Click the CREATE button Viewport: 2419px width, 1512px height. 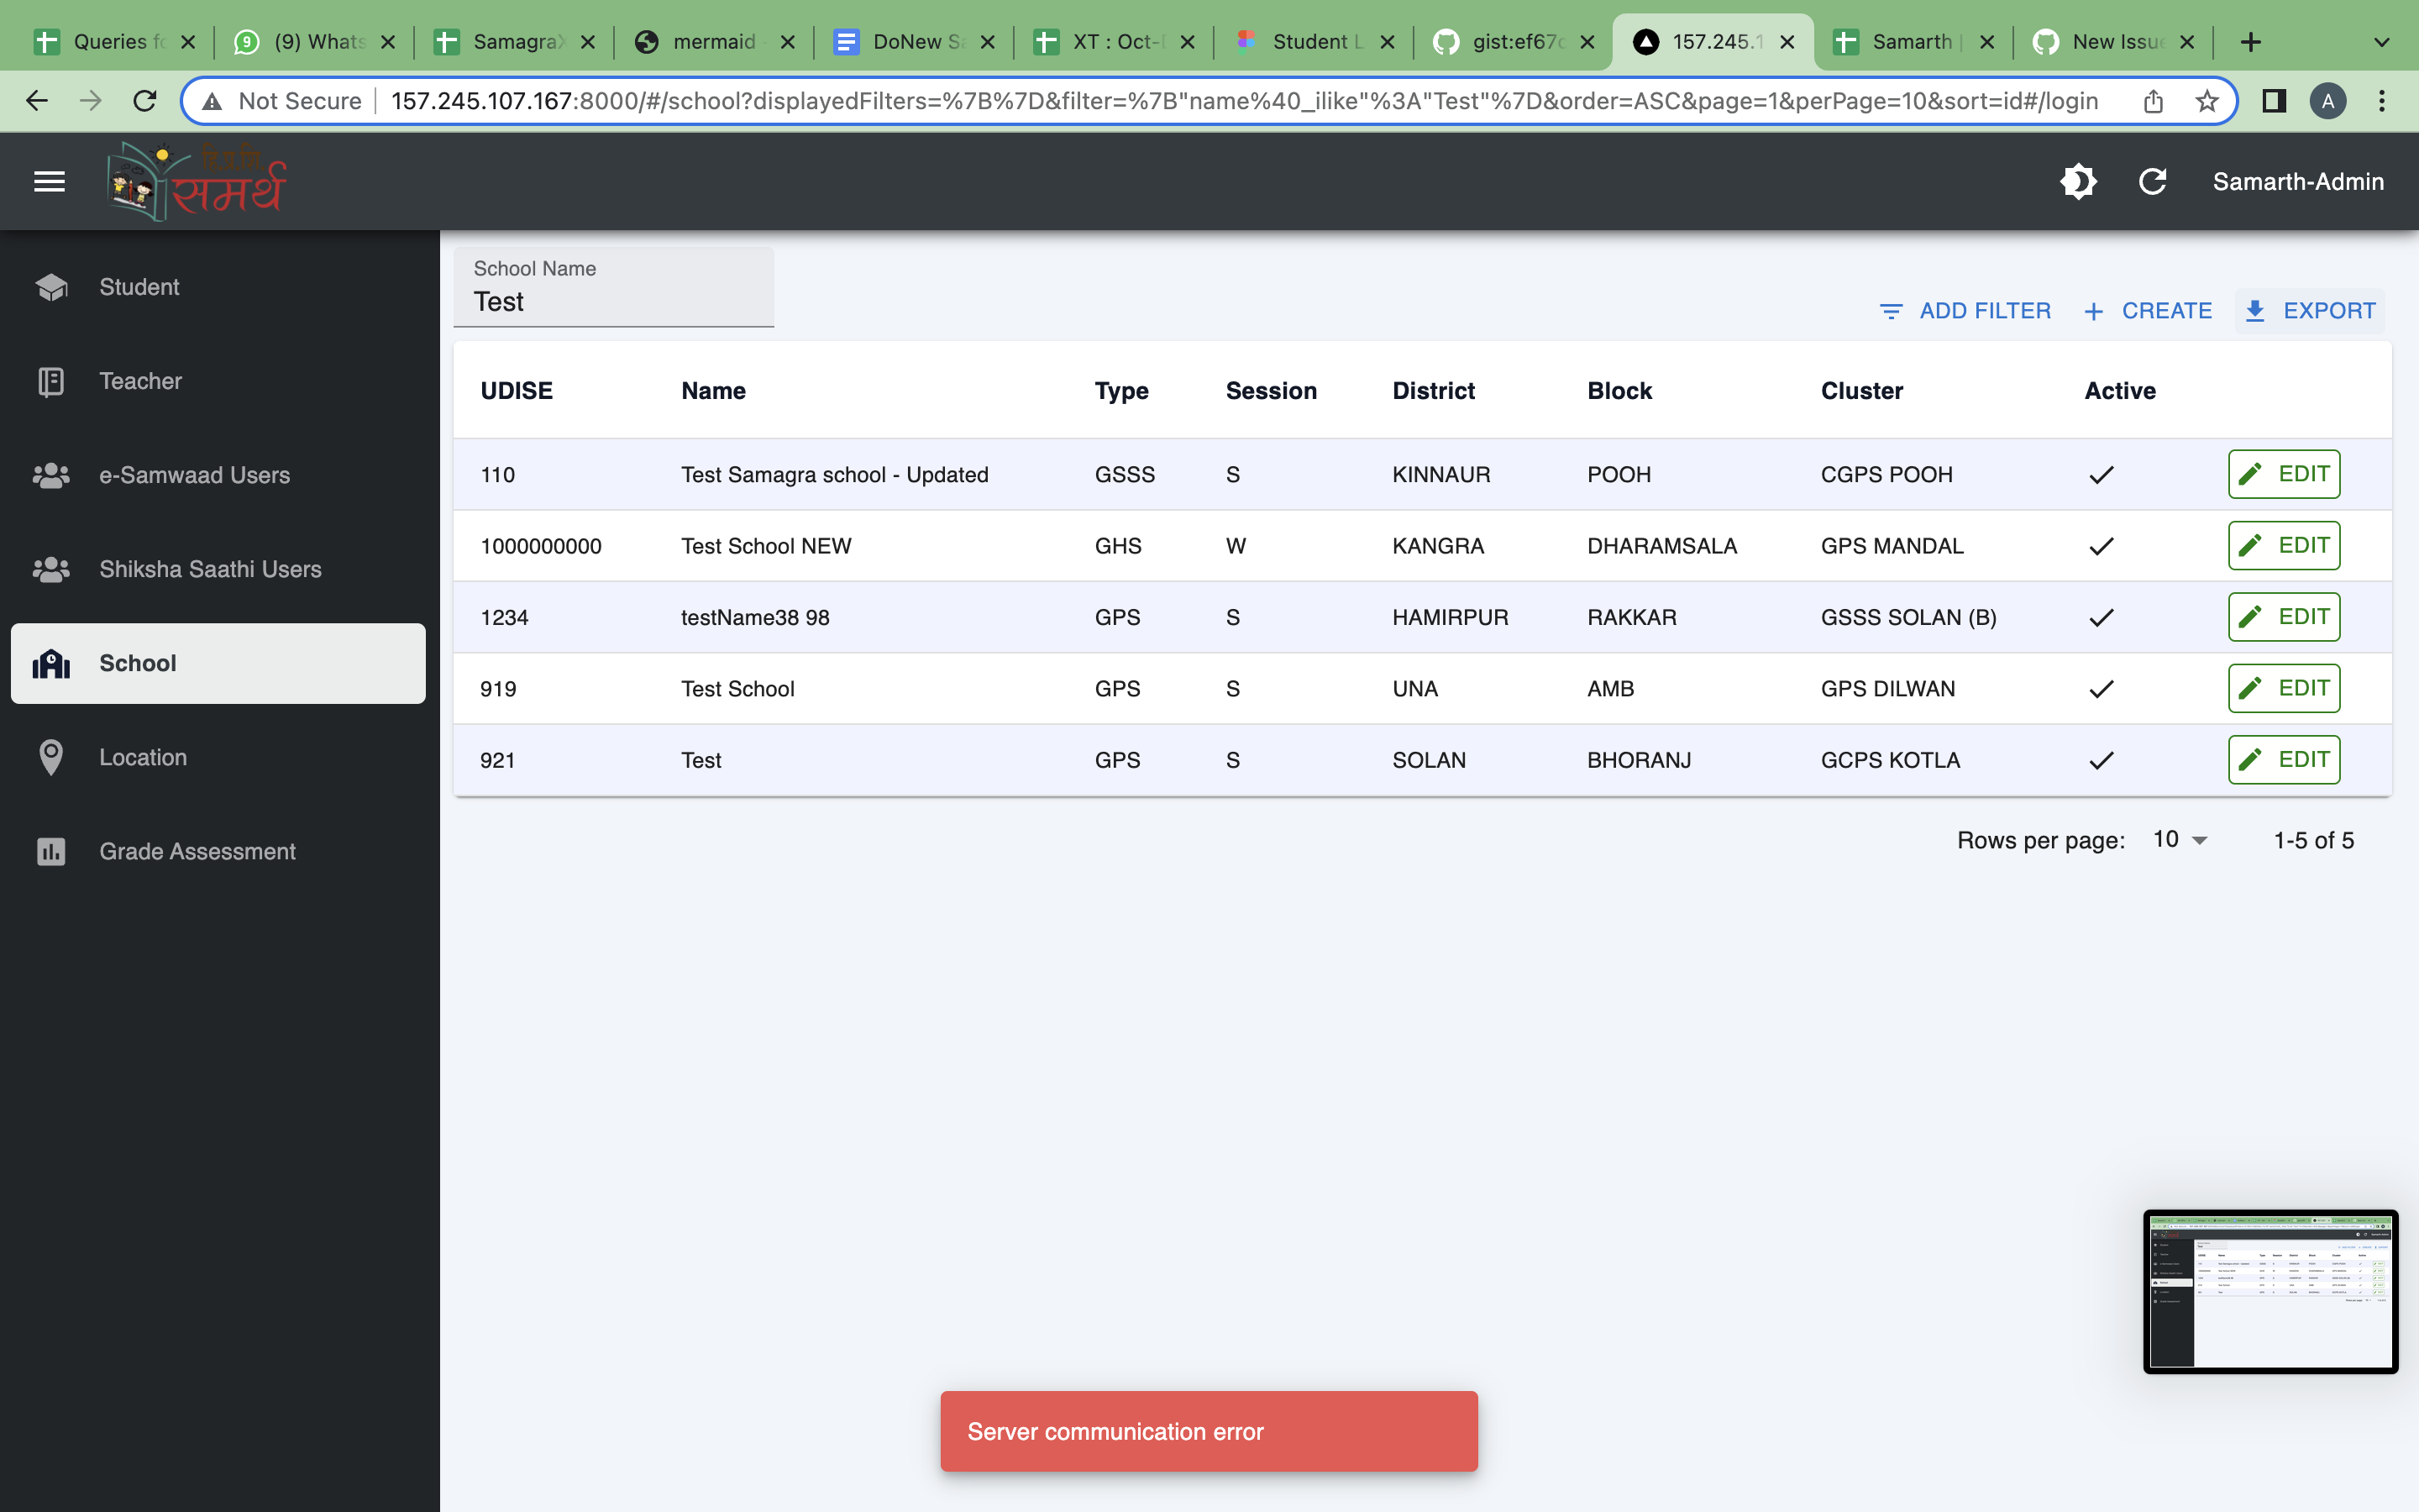pos(2148,311)
